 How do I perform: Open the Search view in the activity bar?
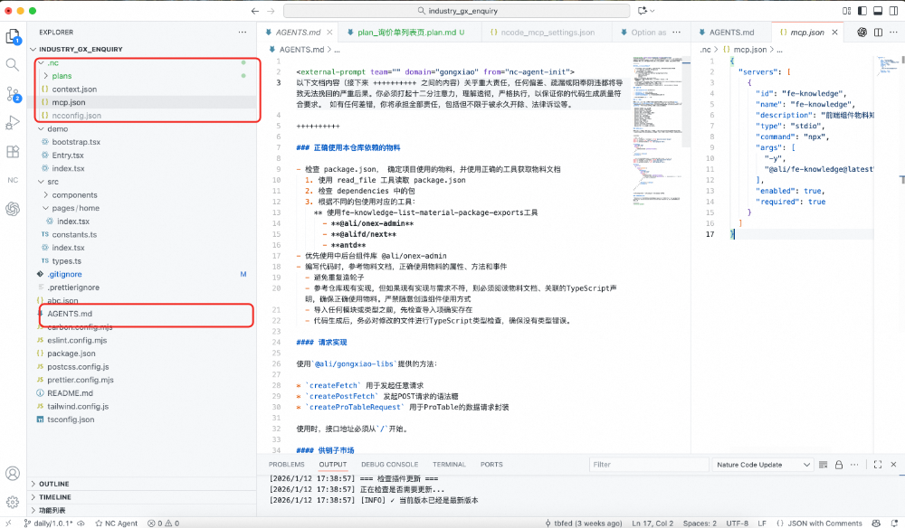click(12, 64)
